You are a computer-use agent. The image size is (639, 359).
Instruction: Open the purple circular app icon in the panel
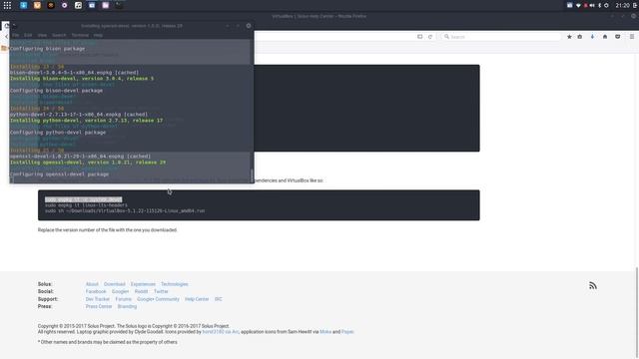pyautogui.click(x=64, y=5)
